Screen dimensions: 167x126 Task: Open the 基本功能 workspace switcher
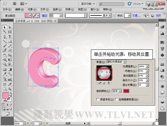(88, 4)
